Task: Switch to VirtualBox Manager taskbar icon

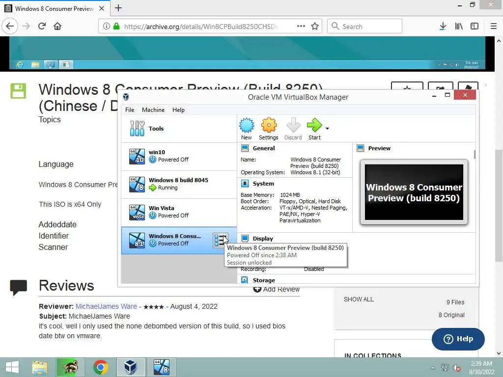Action: point(131,367)
